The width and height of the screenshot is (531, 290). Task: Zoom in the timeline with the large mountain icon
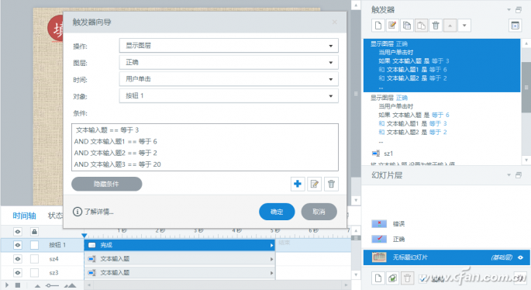point(70,285)
